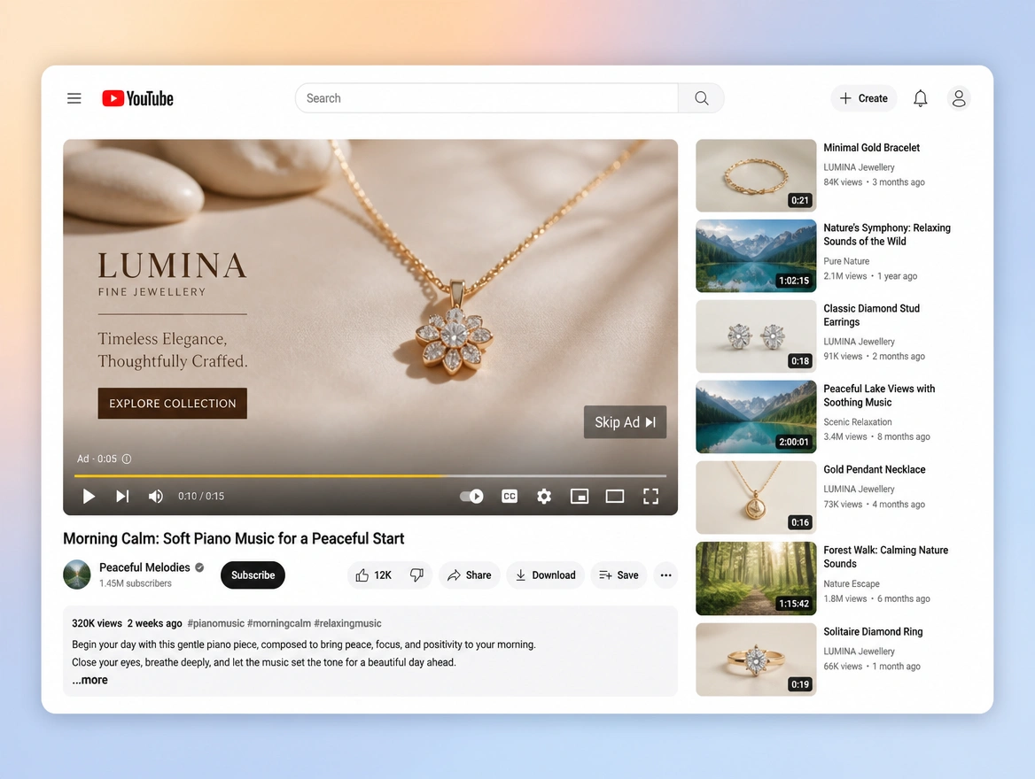Click the verified badge next to Peaceful Melodies

(199, 567)
